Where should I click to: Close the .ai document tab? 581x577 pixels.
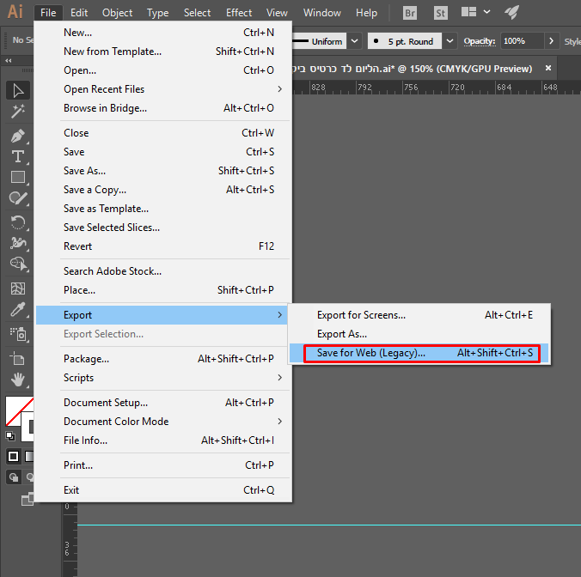coord(548,68)
